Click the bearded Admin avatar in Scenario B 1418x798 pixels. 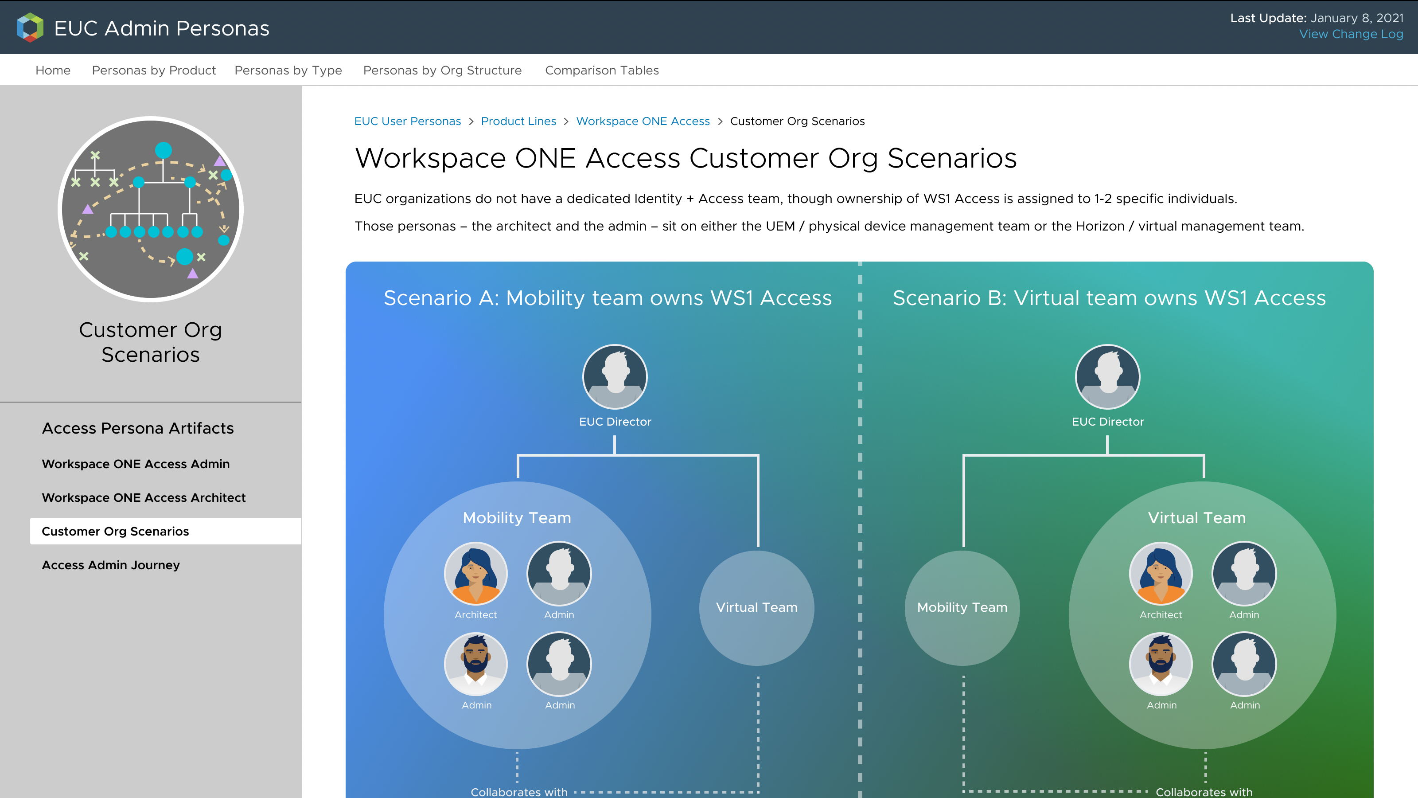tap(1161, 664)
